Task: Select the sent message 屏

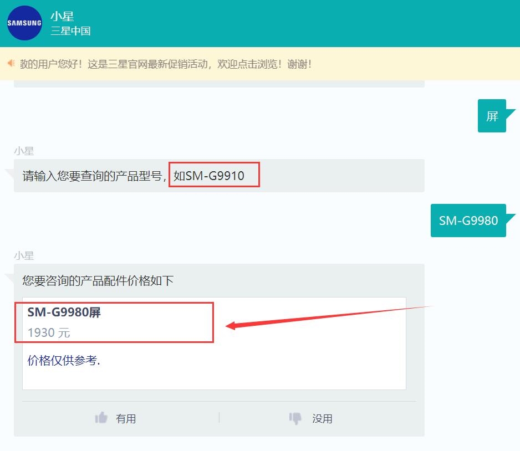Action: (x=492, y=116)
